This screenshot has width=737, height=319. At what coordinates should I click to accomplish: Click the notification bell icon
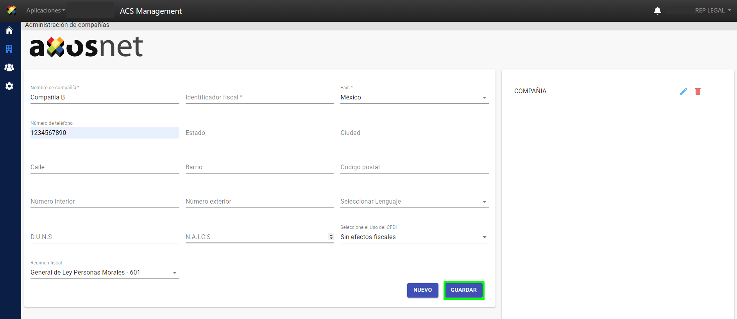tap(657, 11)
